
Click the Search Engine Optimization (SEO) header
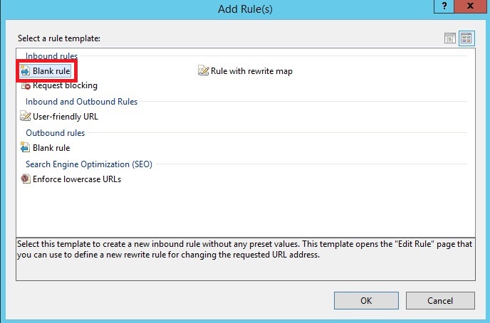pos(89,164)
